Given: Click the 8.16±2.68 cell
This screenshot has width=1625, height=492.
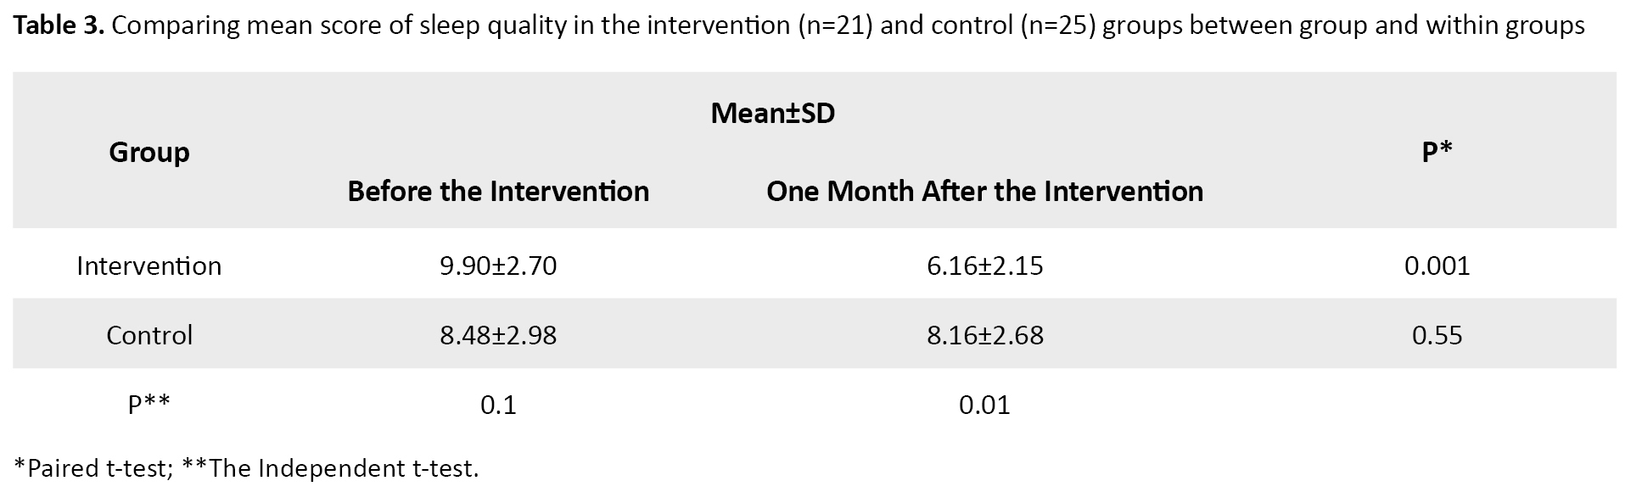Looking at the screenshot, I should coord(984,336).
